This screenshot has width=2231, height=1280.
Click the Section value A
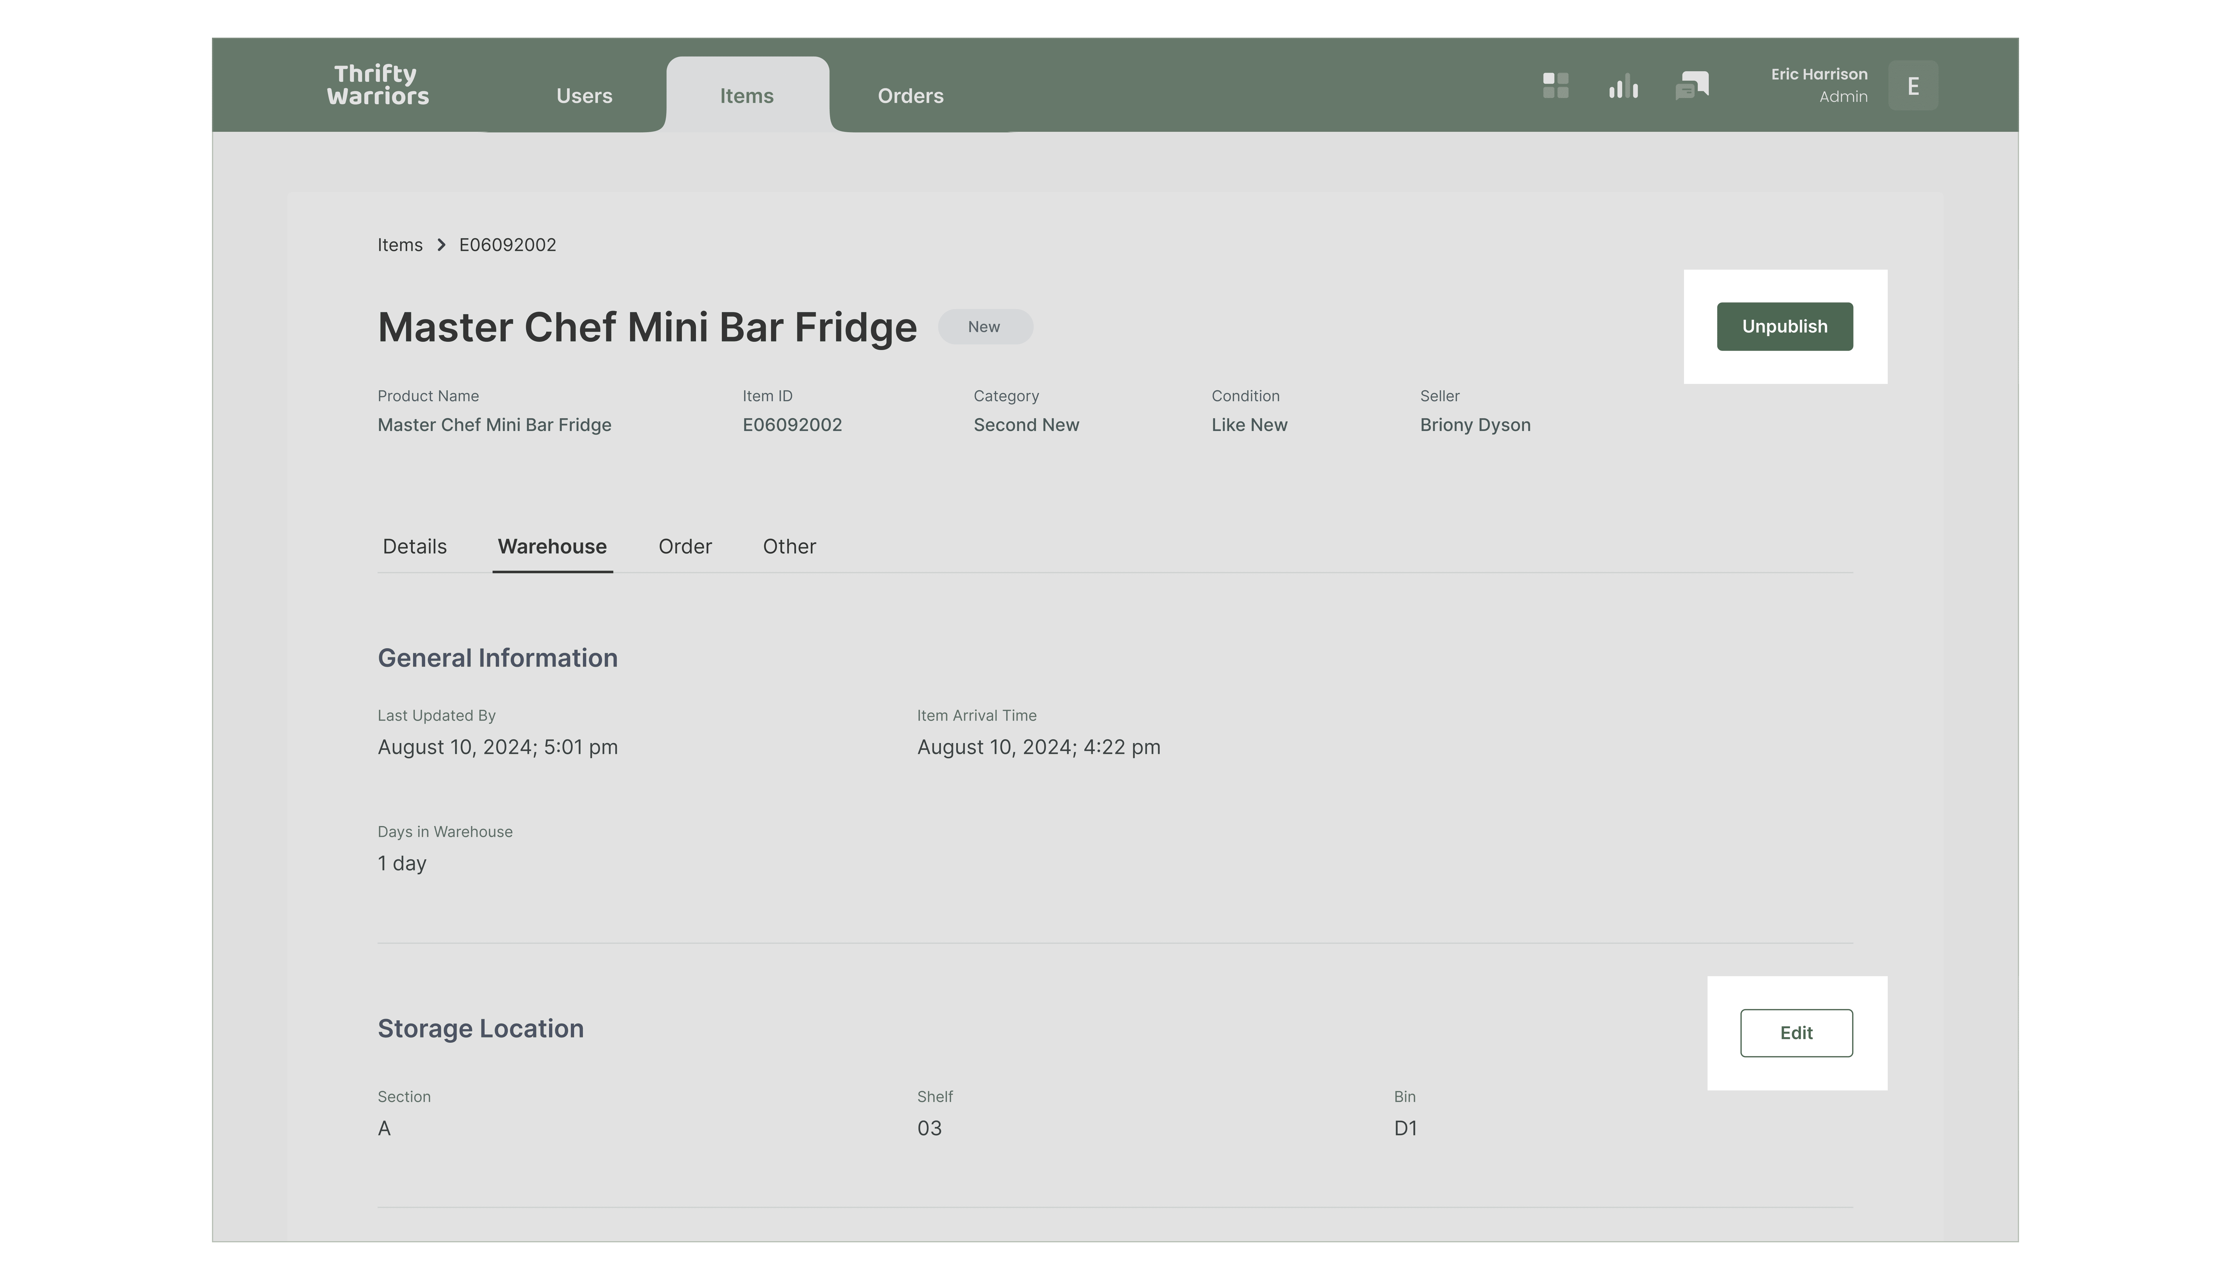pos(384,1129)
